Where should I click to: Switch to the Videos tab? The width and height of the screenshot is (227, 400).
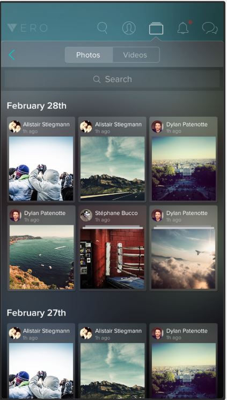(135, 55)
